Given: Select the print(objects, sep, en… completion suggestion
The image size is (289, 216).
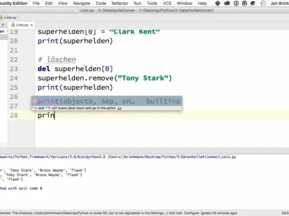Looking at the screenshot, I should pyautogui.click(x=107, y=101).
